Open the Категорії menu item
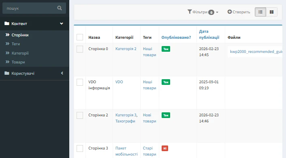Screen dimensions: 286x158 click(20, 53)
